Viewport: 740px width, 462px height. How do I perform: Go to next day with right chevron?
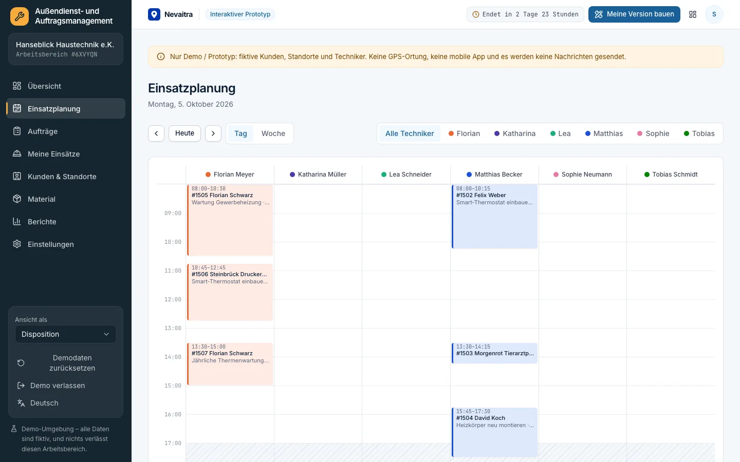pos(213,133)
